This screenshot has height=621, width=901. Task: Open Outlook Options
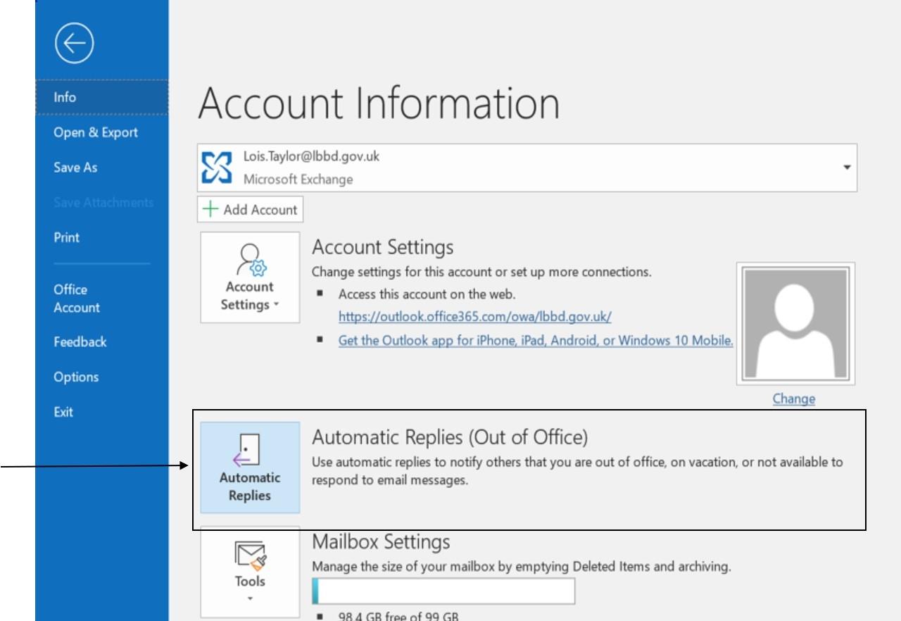76,377
